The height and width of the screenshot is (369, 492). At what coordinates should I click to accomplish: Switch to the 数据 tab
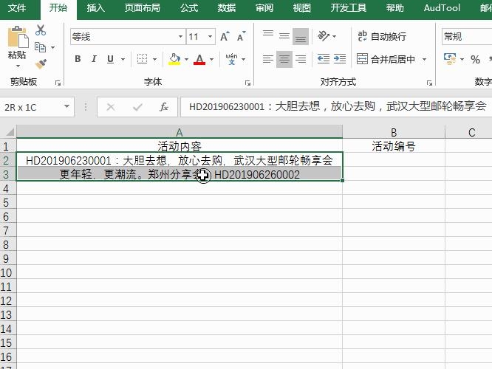click(x=227, y=8)
